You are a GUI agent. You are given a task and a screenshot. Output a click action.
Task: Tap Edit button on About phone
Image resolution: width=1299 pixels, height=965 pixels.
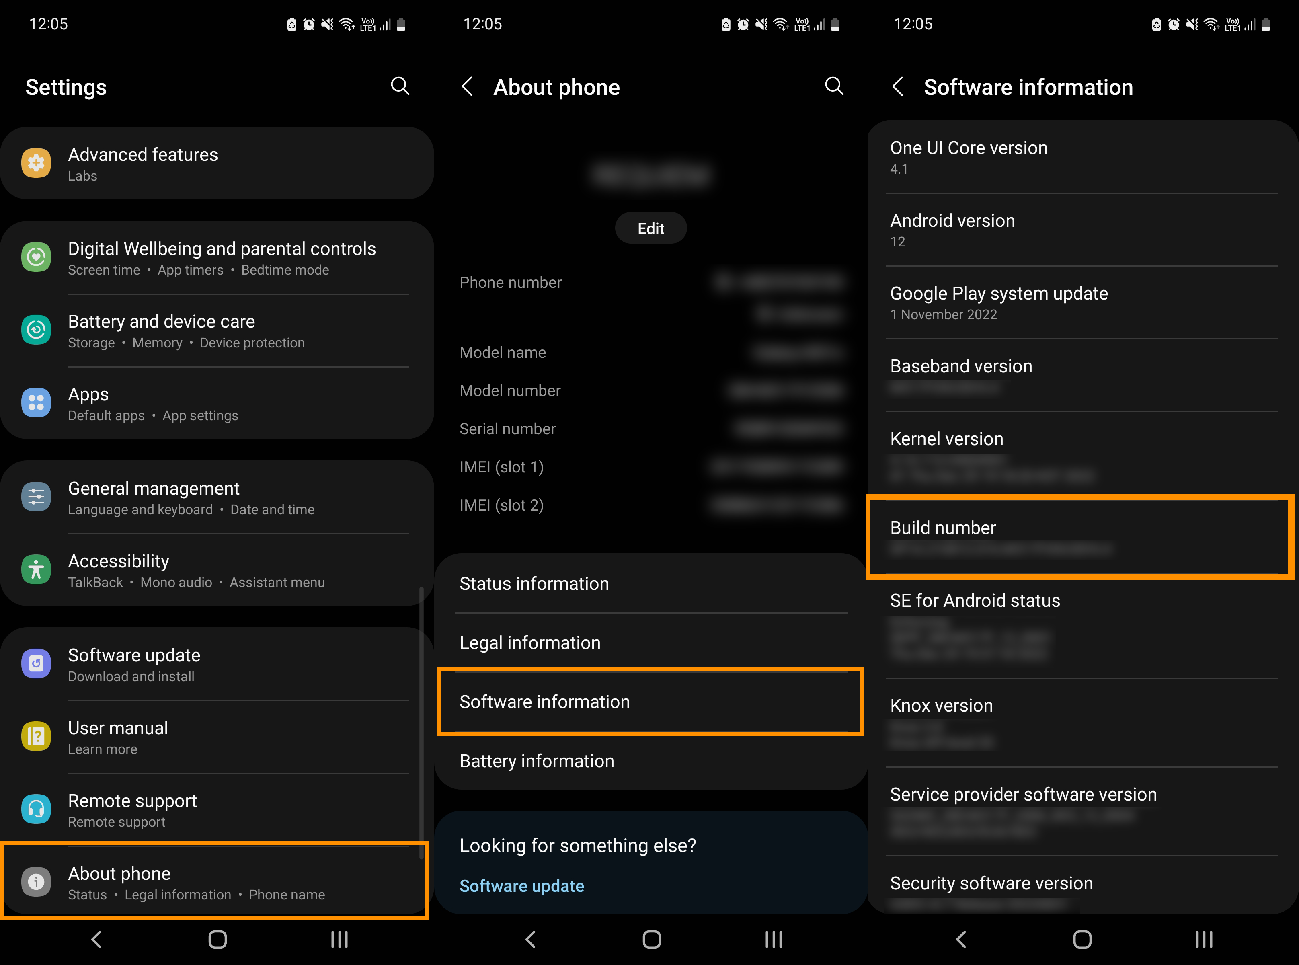point(650,227)
